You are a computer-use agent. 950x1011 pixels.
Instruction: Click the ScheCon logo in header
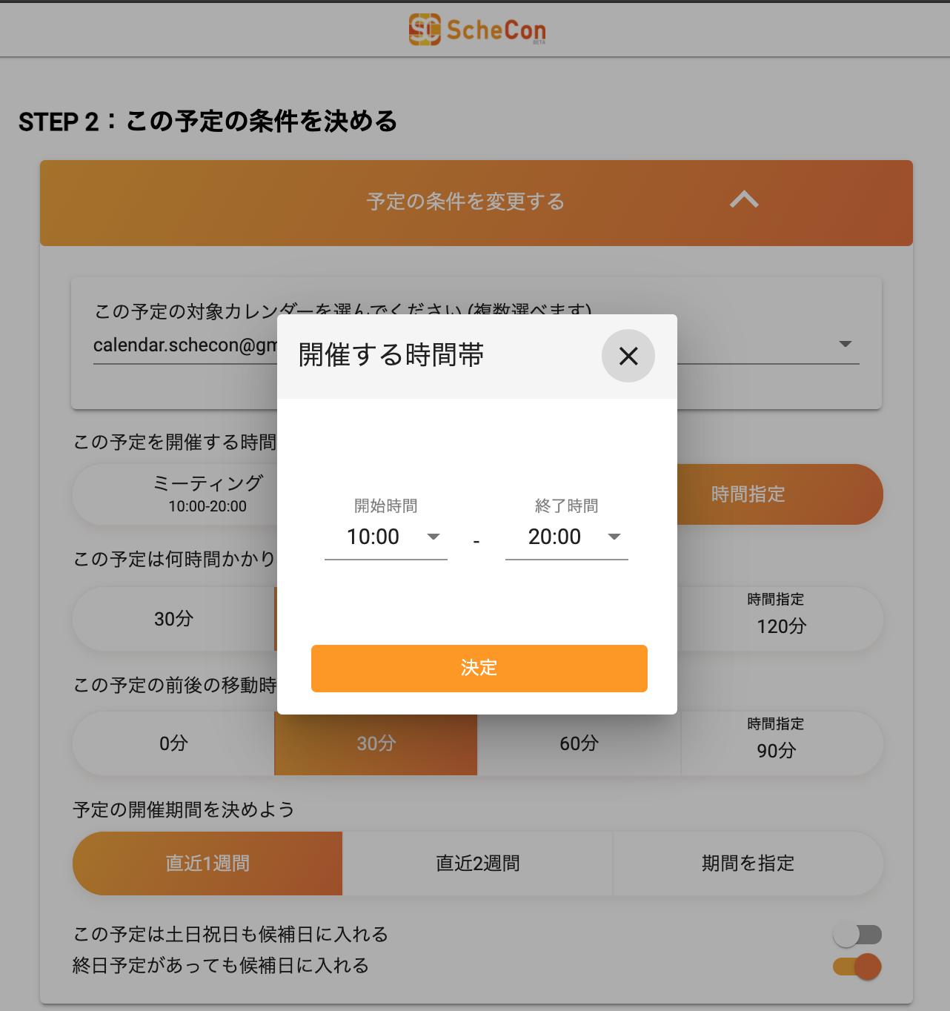pyautogui.click(x=477, y=30)
